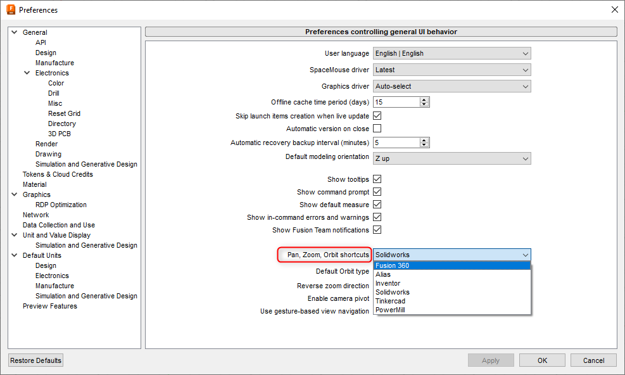
Task: Collapse the General preferences section
Action: point(14,32)
